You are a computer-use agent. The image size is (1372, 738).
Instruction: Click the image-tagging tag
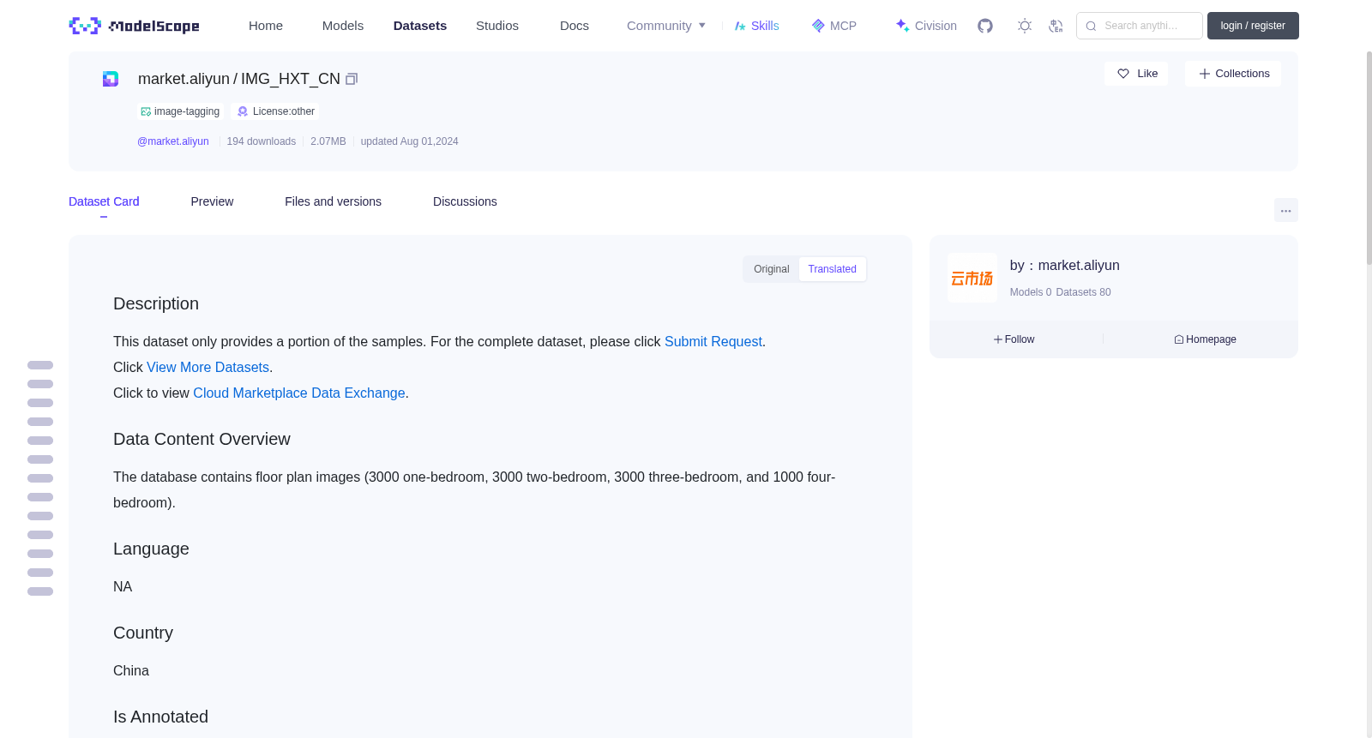click(x=181, y=111)
